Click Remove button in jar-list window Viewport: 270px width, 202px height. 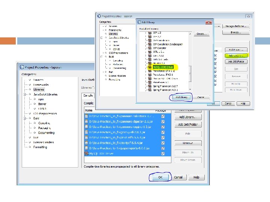coord(188,143)
